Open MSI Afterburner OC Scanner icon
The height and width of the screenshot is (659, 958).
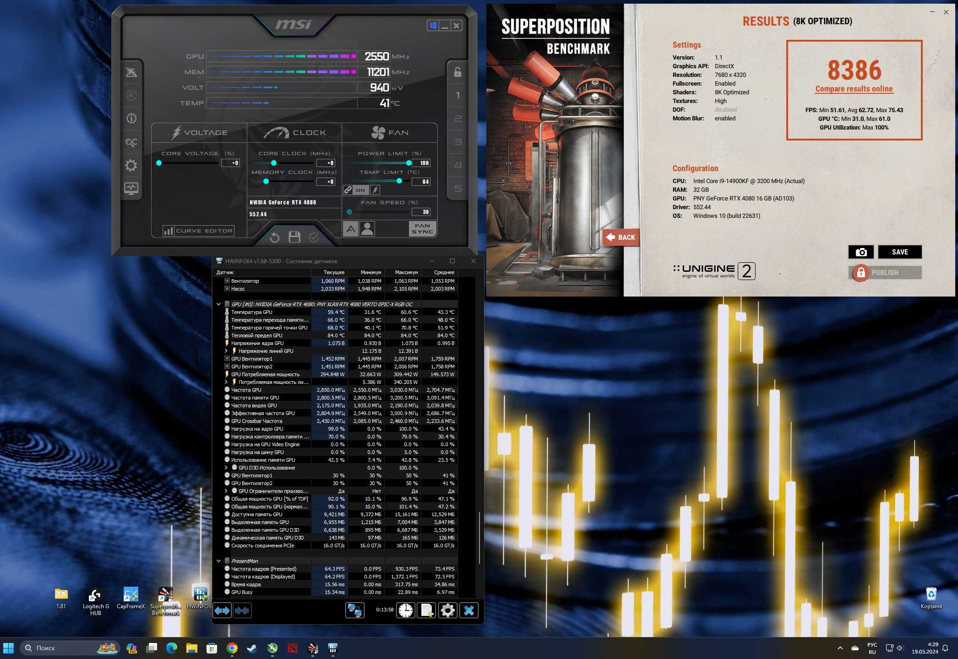coord(131,142)
